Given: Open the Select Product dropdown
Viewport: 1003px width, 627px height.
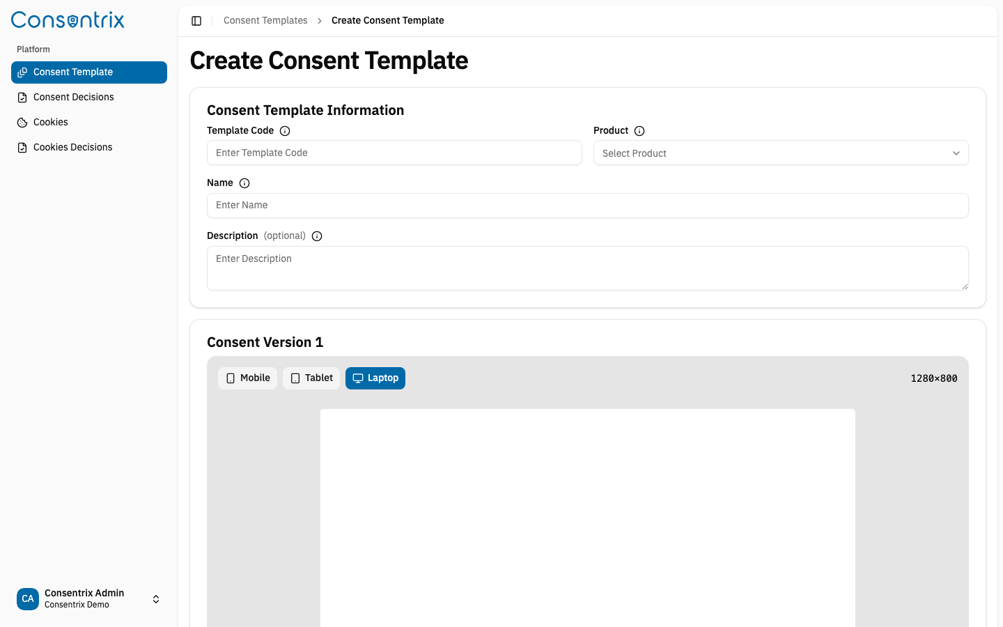Looking at the screenshot, I should pos(781,153).
